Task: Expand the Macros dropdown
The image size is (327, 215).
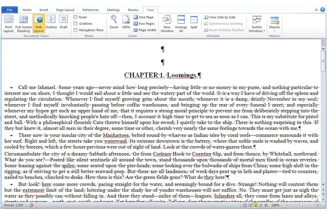Action: (x=275, y=24)
